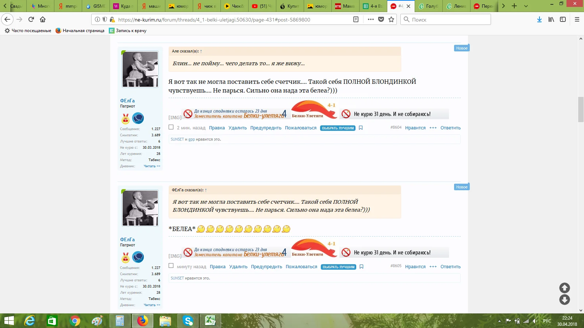The height and width of the screenshot is (328, 584).
Task: Save page to Pocket
Action: click(x=381, y=20)
